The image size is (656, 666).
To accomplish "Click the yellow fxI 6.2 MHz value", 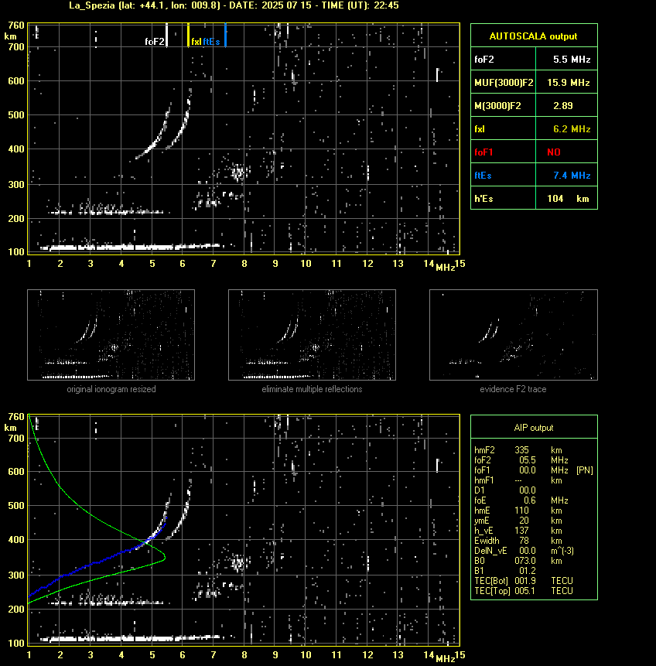I will [572, 129].
